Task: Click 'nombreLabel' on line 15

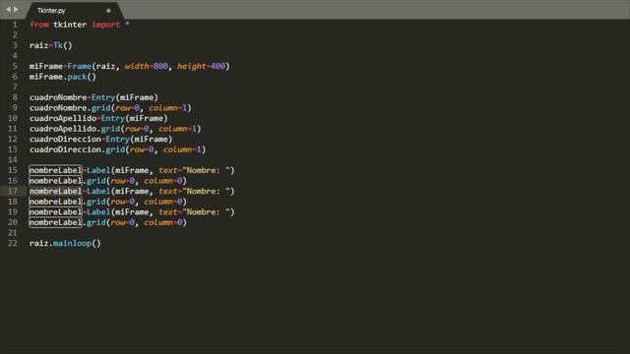Action: pos(55,170)
